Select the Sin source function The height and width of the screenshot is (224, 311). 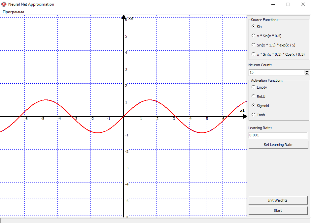point(257,26)
